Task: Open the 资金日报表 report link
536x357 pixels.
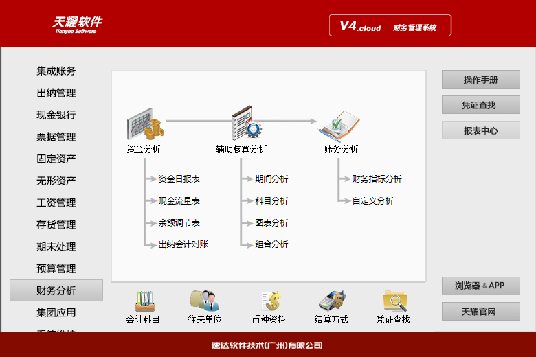Action: pos(179,179)
